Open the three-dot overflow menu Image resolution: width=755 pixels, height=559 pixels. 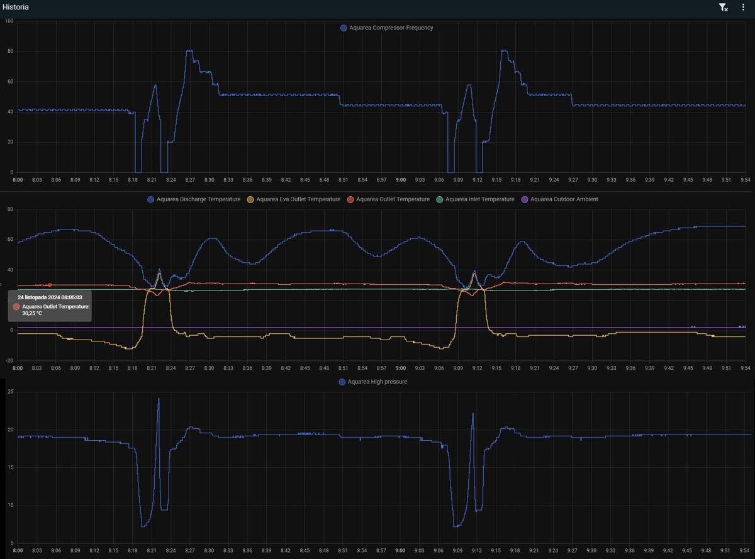743,8
